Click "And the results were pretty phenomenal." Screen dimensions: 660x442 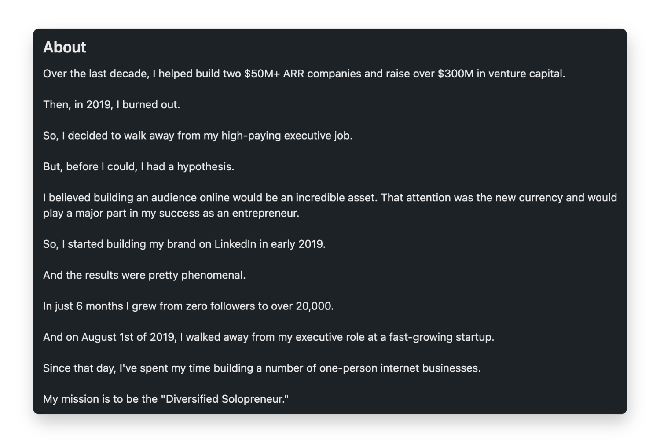(x=144, y=275)
